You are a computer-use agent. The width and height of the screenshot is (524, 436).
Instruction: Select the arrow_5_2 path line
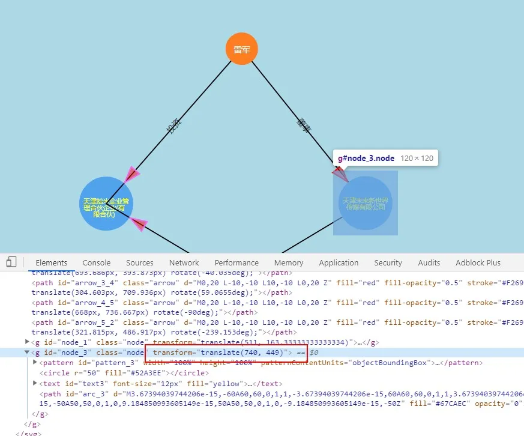(277, 327)
